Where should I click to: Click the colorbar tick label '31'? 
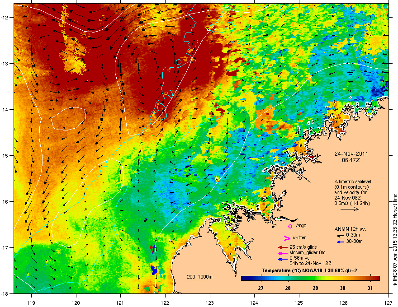click(370, 288)
